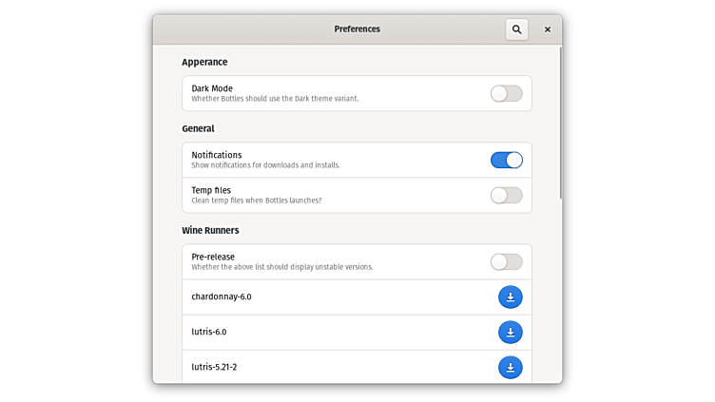
Task: Close the Preferences window
Action: point(547,29)
